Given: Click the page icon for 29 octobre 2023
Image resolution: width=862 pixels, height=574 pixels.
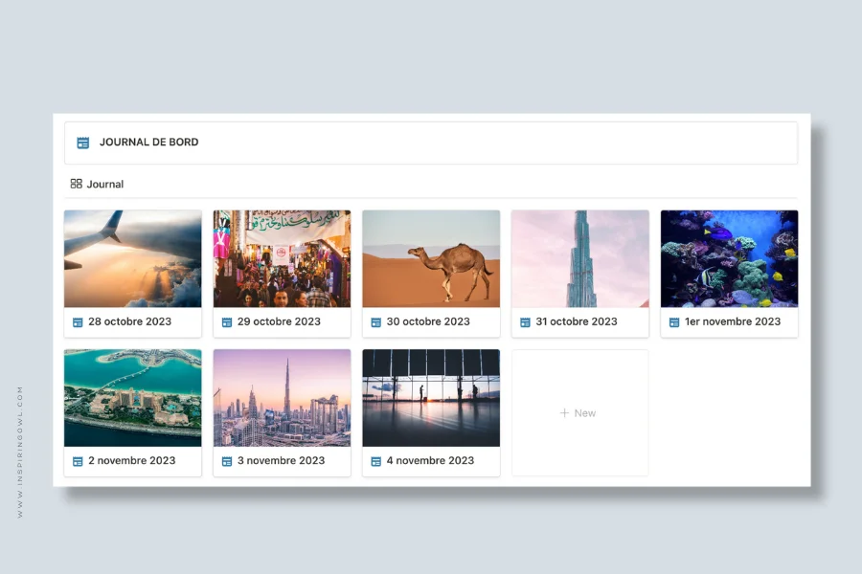Looking at the screenshot, I should point(226,322).
